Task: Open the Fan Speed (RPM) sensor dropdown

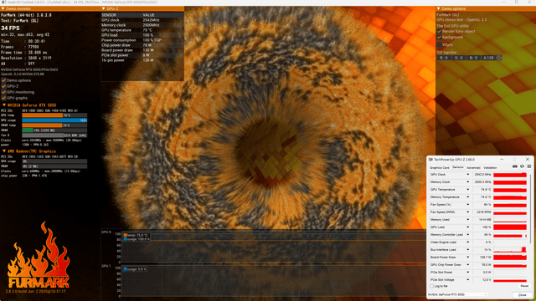Action: click(x=468, y=212)
